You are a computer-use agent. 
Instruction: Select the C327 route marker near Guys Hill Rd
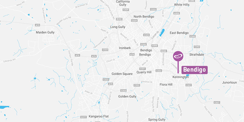pyautogui.click(x=217, y=102)
